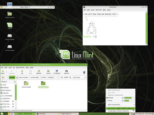The height and width of the screenshot is (115, 154).
Task: Click the Back arrow in File Browser
Action: [x=3, y=72]
